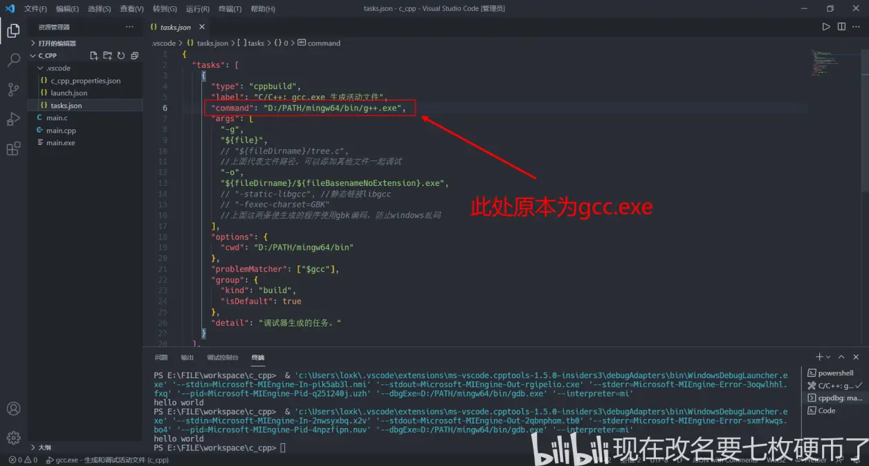Screen dimensions: 869x466
Task: Click the New File icon in explorer
Action: click(x=94, y=55)
